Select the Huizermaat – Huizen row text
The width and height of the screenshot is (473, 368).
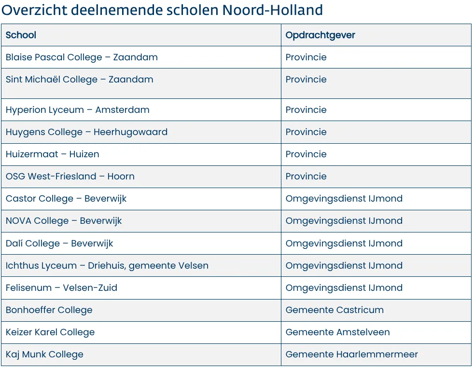(53, 154)
